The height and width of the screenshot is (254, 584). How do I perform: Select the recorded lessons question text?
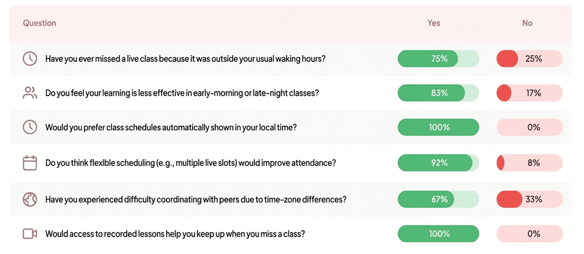click(x=175, y=234)
